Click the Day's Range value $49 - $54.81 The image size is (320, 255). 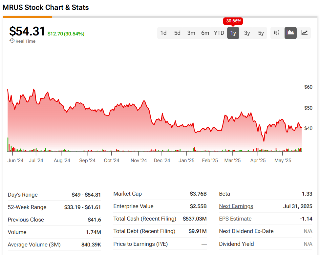(86, 195)
